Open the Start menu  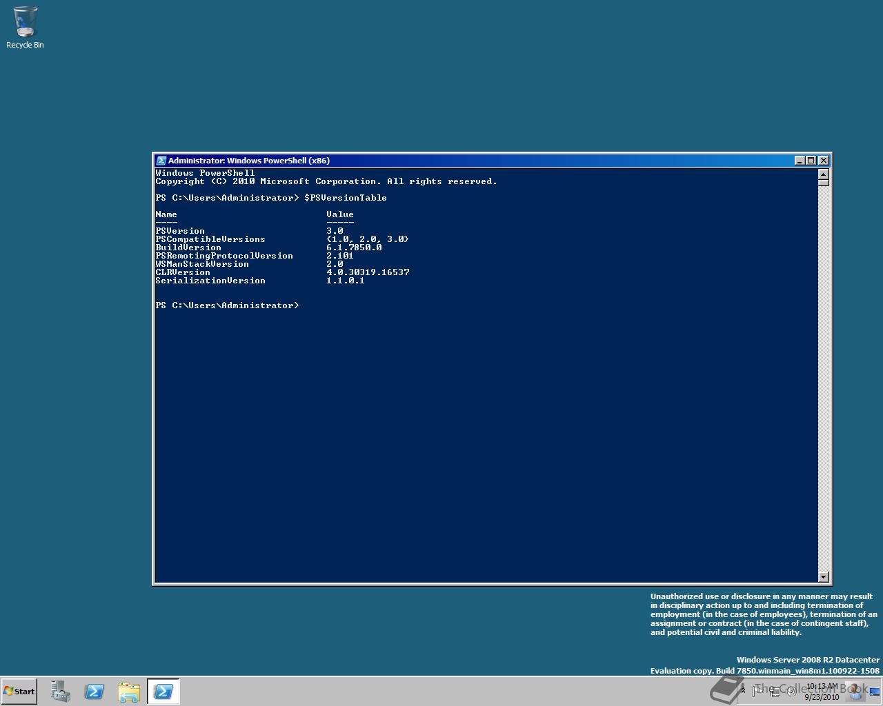[19, 691]
